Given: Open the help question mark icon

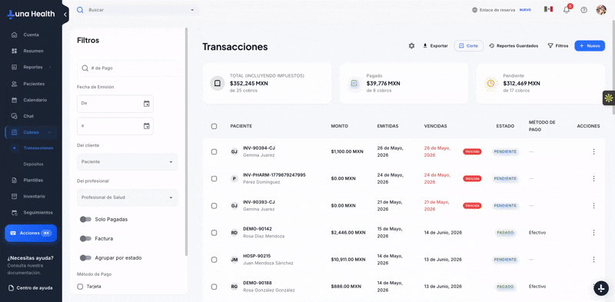Looking at the screenshot, I should pyautogui.click(x=583, y=10).
